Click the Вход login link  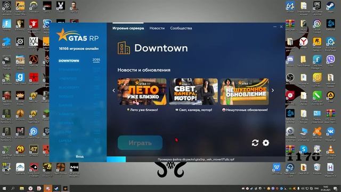(x=79, y=156)
